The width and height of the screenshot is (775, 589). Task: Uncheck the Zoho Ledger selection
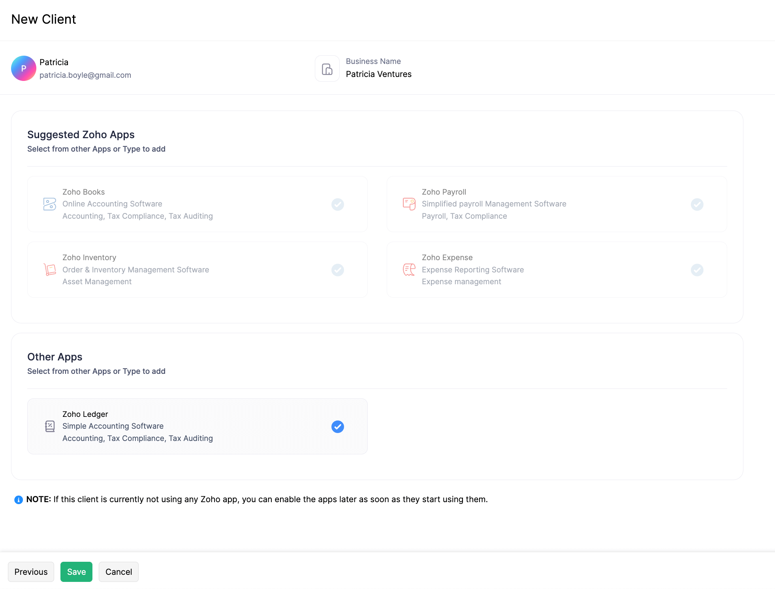click(x=337, y=426)
